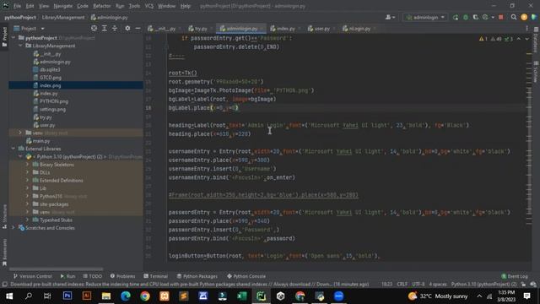This screenshot has width=540, height=304.
Task: Switch to the user.py editor tab
Action: click(x=321, y=29)
